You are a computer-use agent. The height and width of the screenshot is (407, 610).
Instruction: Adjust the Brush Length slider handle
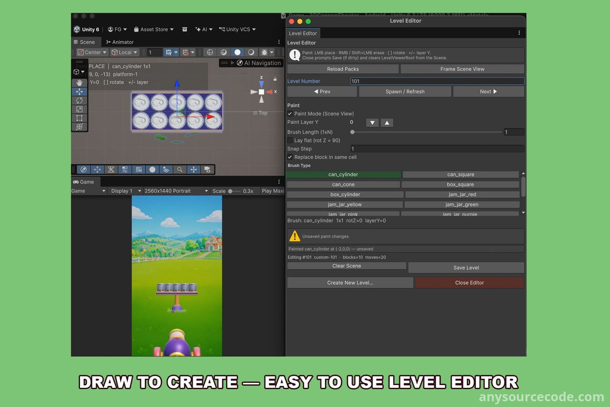[352, 132]
